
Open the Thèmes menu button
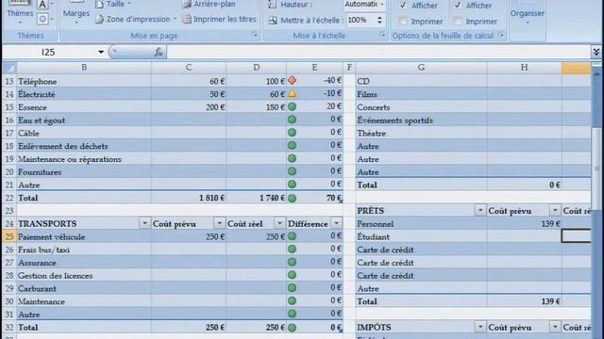coord(20,13)
